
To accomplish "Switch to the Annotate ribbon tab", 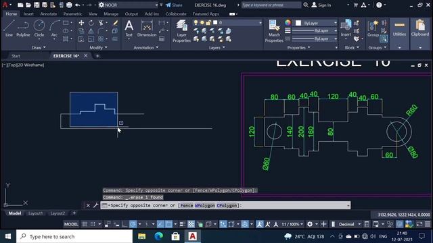I will 48,13.
